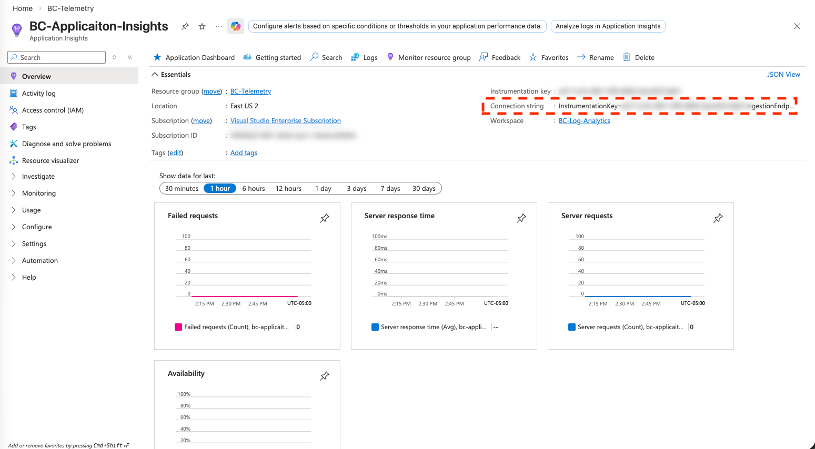Pin the Server requests chart
Image resolution: width=815 pixels, height=449 pixels.
pos(718,218)
